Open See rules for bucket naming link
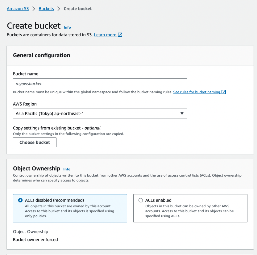The height and width of the screenshot is (255, 257). 197,92
